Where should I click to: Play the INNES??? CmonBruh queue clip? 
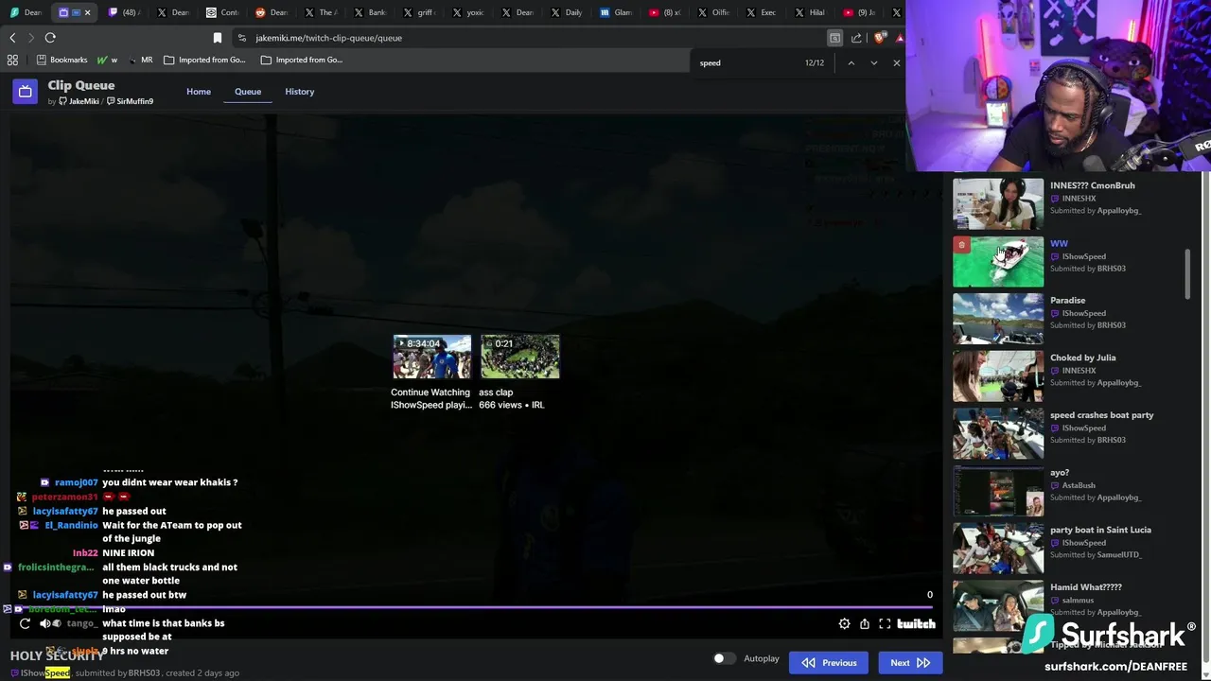click(998, 203)
